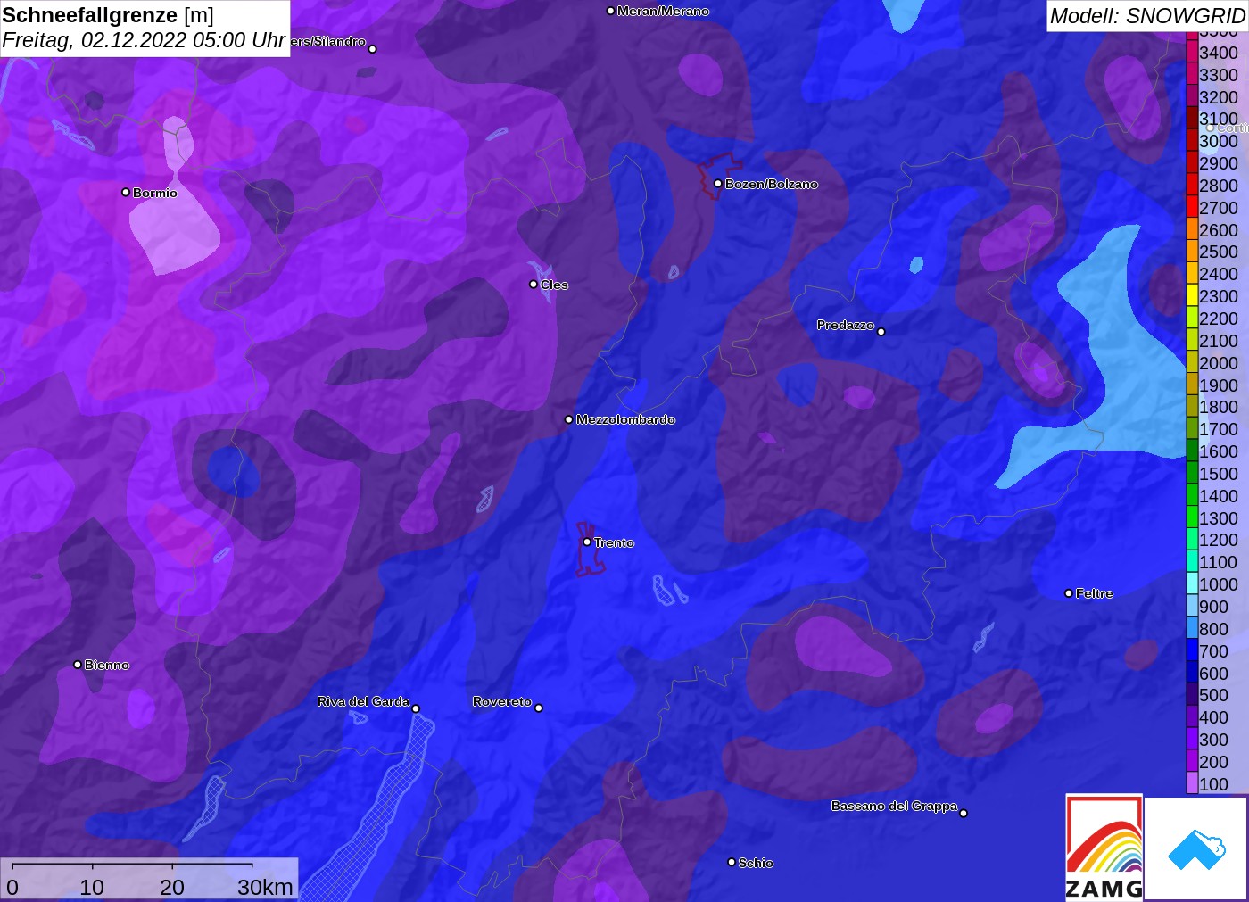Click the legend value 1000
The image size is (1249, 902).
[1219, 584]
